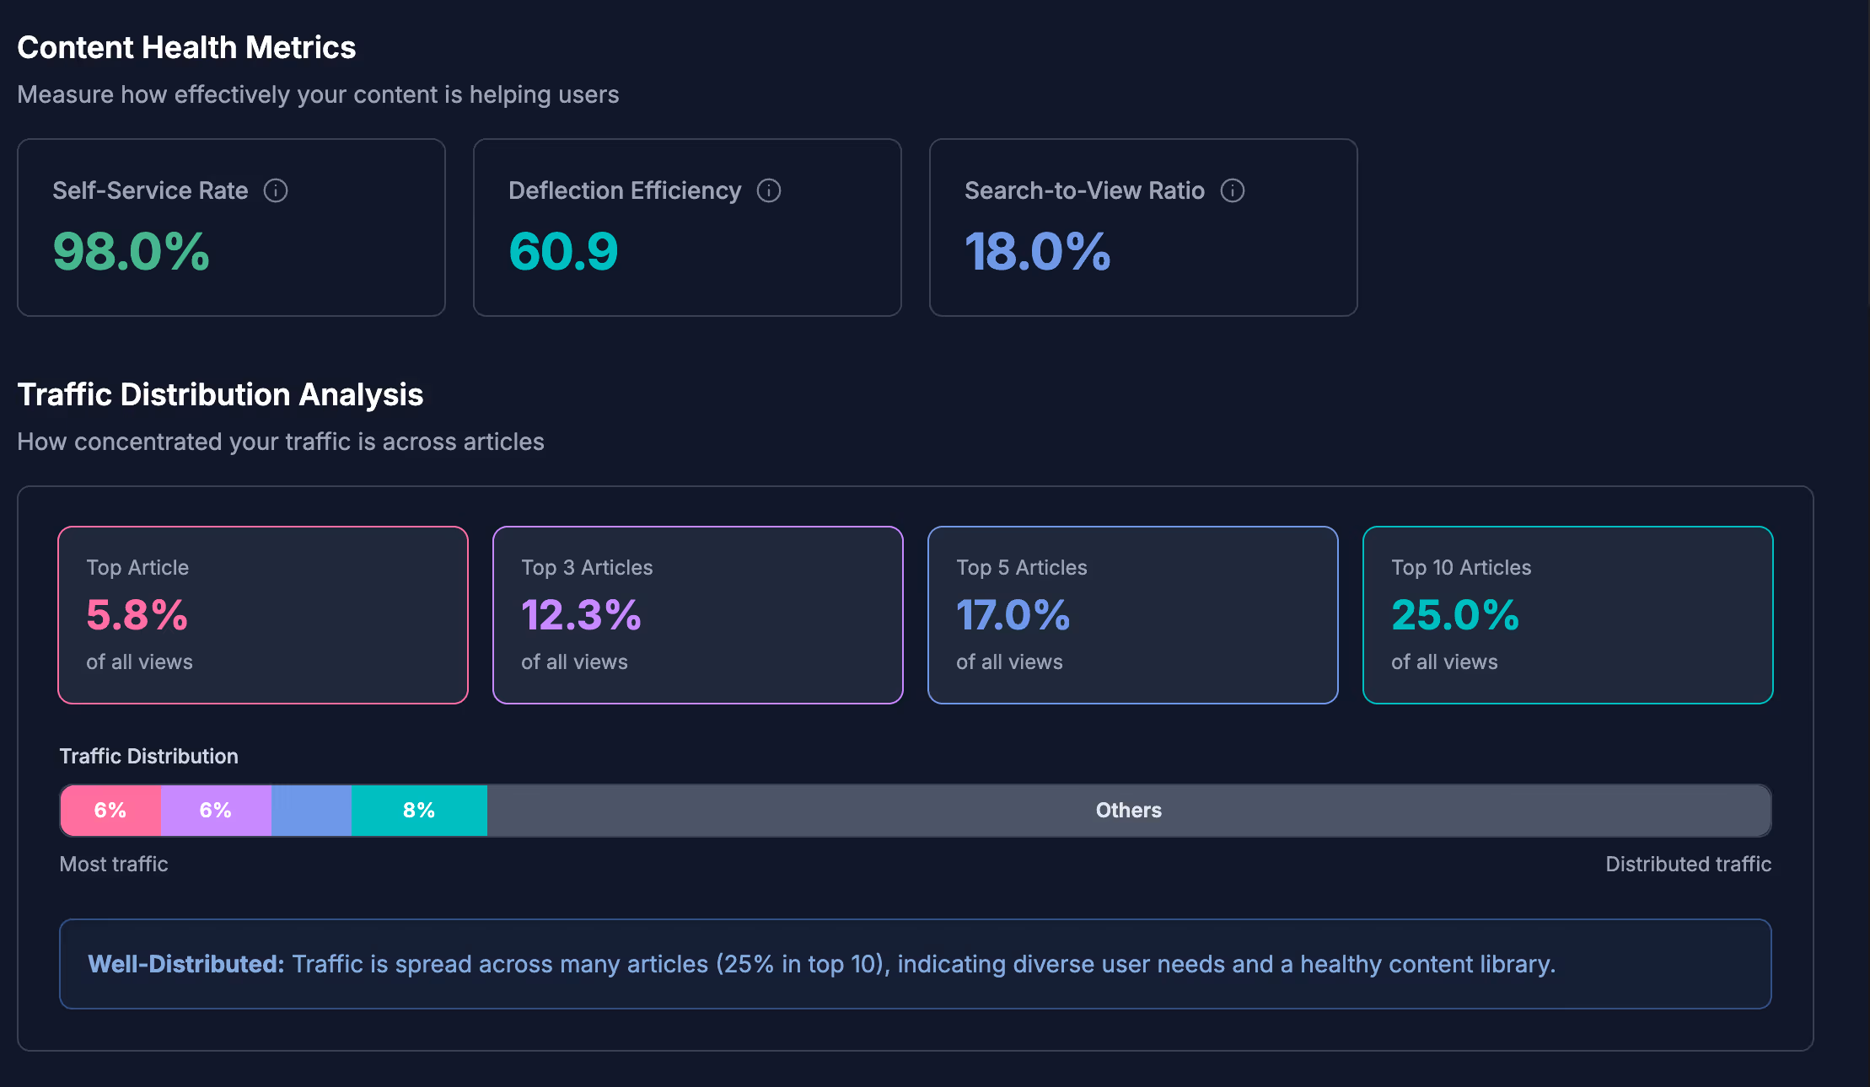
Task: Click the Well-Distributed insight banner
Action: tap(915, 964)
